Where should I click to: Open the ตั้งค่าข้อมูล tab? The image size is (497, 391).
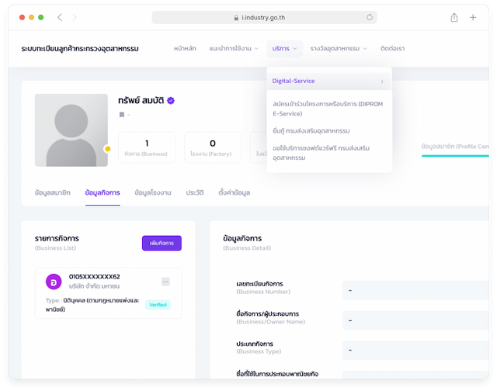234,192
